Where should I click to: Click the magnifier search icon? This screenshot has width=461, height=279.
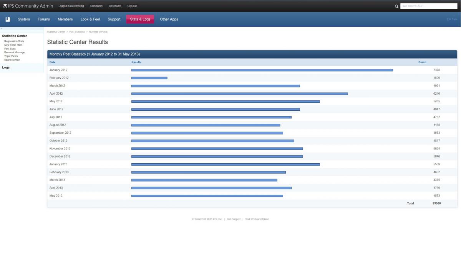396,6
